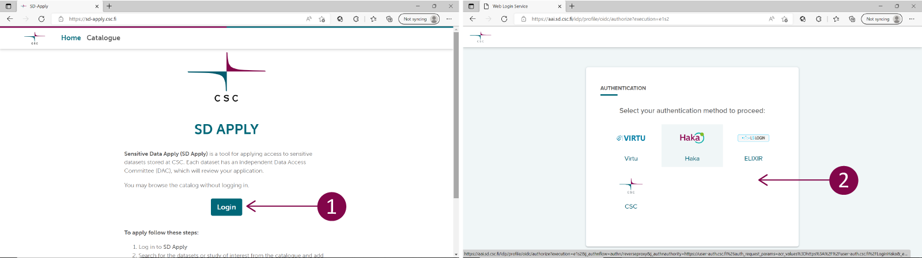Select the CSC authentication method logo
922x258 pixels.
tap(631, 186)
